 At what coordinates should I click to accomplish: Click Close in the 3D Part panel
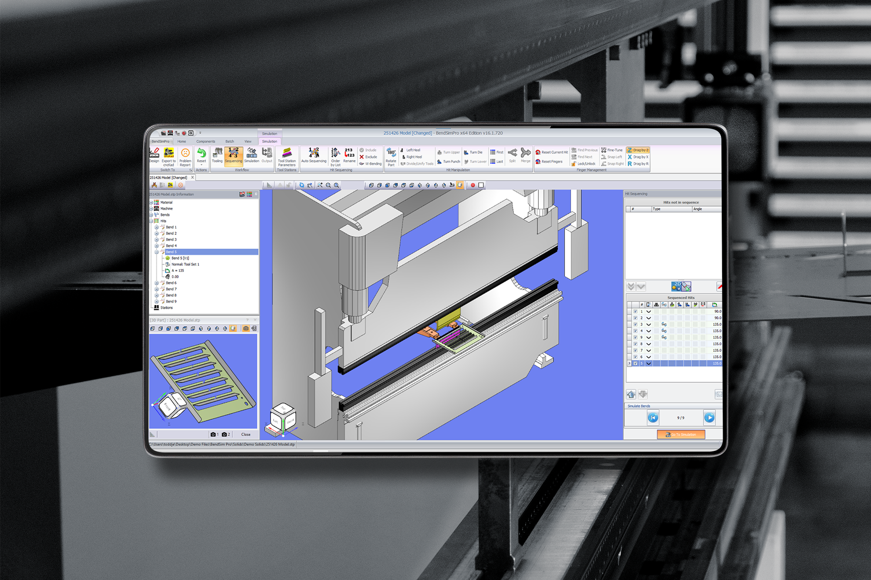246,434
